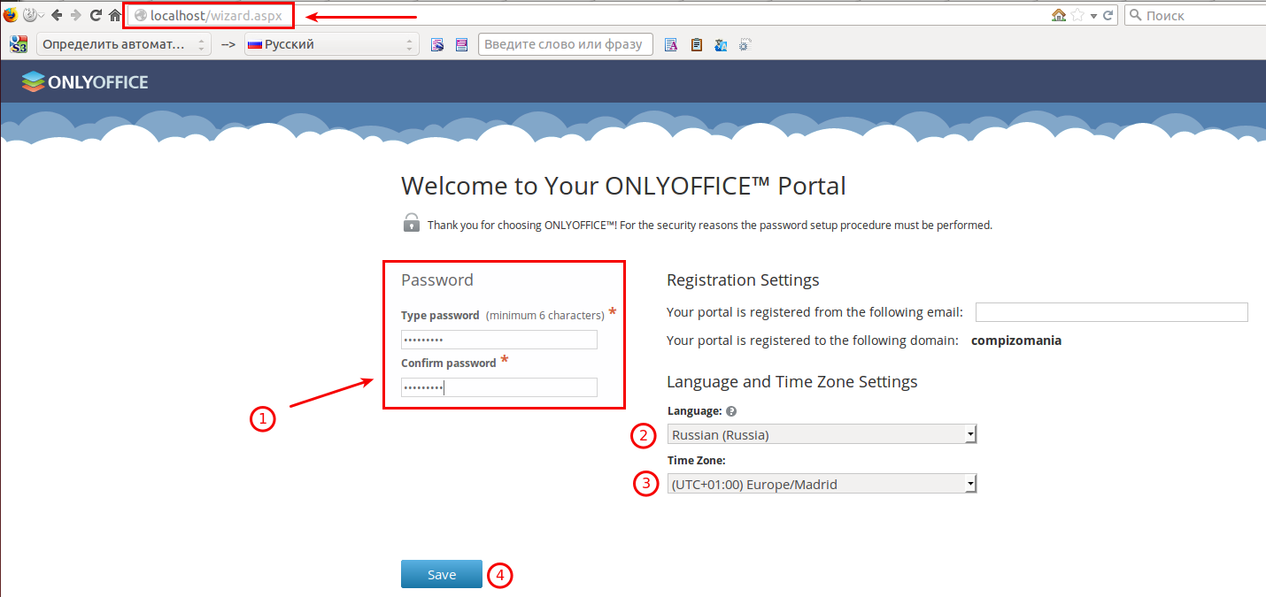
Task: Open the address bar history drop-down arrow
Action: point(1093,16)
